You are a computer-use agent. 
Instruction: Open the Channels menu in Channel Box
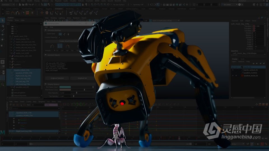point(235,21)
